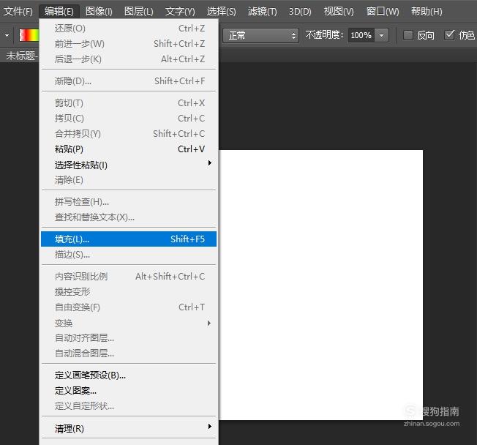Open the 3D(D) menu
Screen dimensions: 477x445
300,12
